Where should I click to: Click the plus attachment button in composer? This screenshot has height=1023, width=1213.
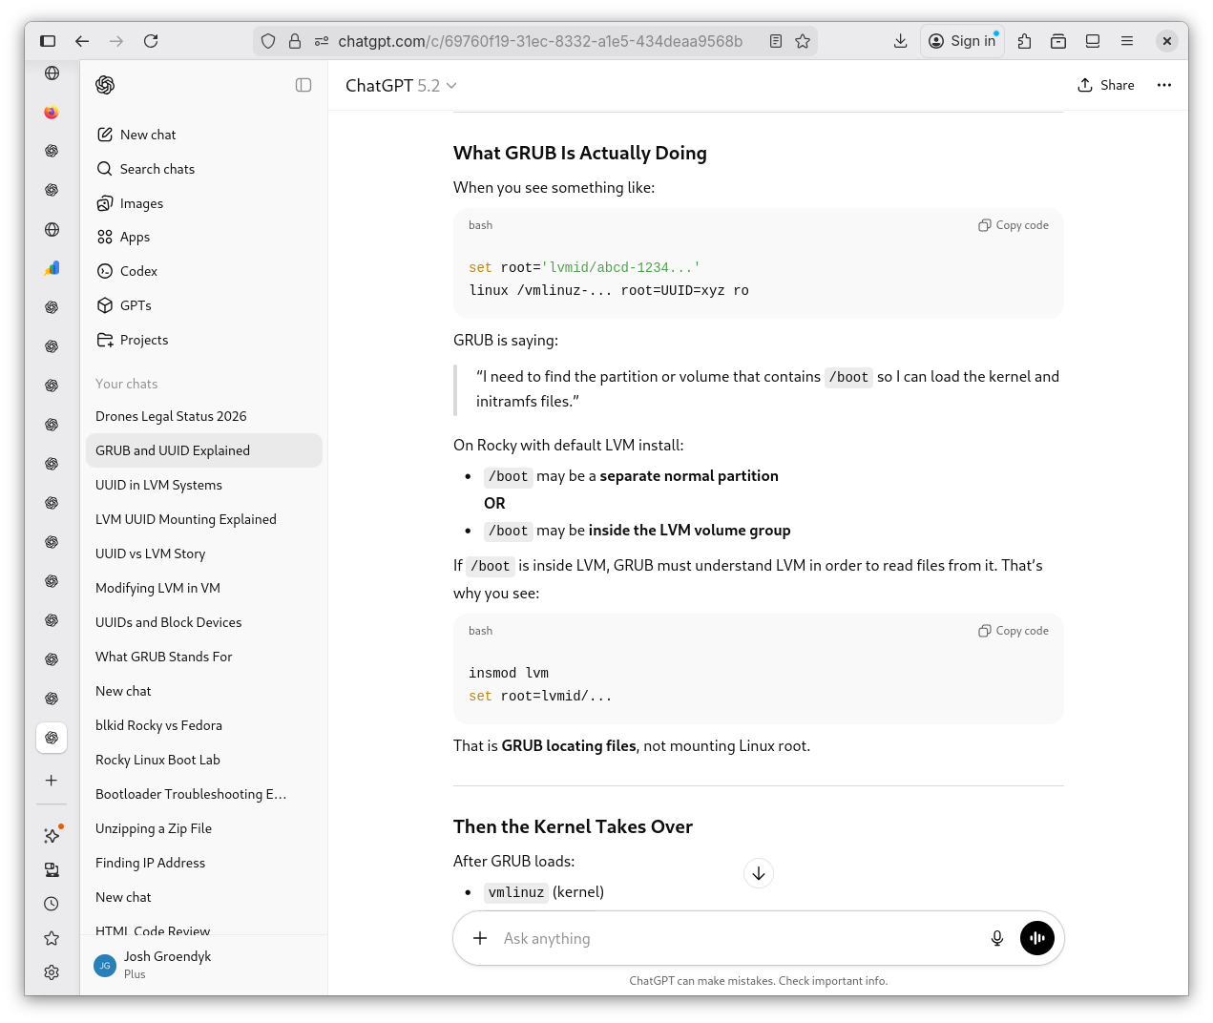(480, 938)
